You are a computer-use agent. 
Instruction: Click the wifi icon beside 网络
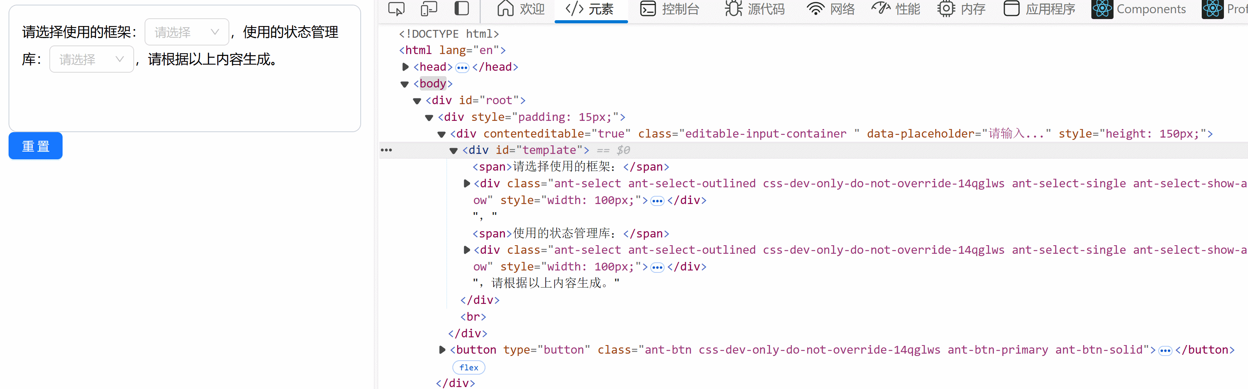pos(815,9)
